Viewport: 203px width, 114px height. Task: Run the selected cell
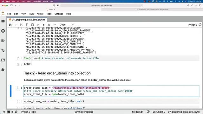point(38,25)
